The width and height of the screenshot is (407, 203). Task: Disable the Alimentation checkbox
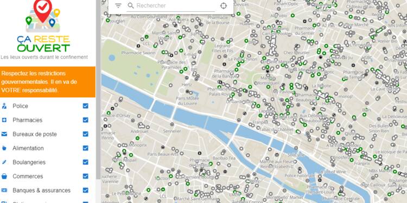click(x=85, y=148)
